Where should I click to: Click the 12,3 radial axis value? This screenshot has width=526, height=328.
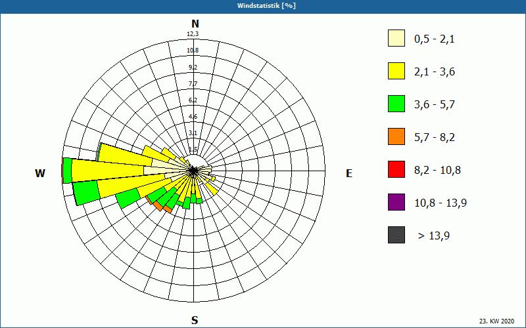click(193, 34)
